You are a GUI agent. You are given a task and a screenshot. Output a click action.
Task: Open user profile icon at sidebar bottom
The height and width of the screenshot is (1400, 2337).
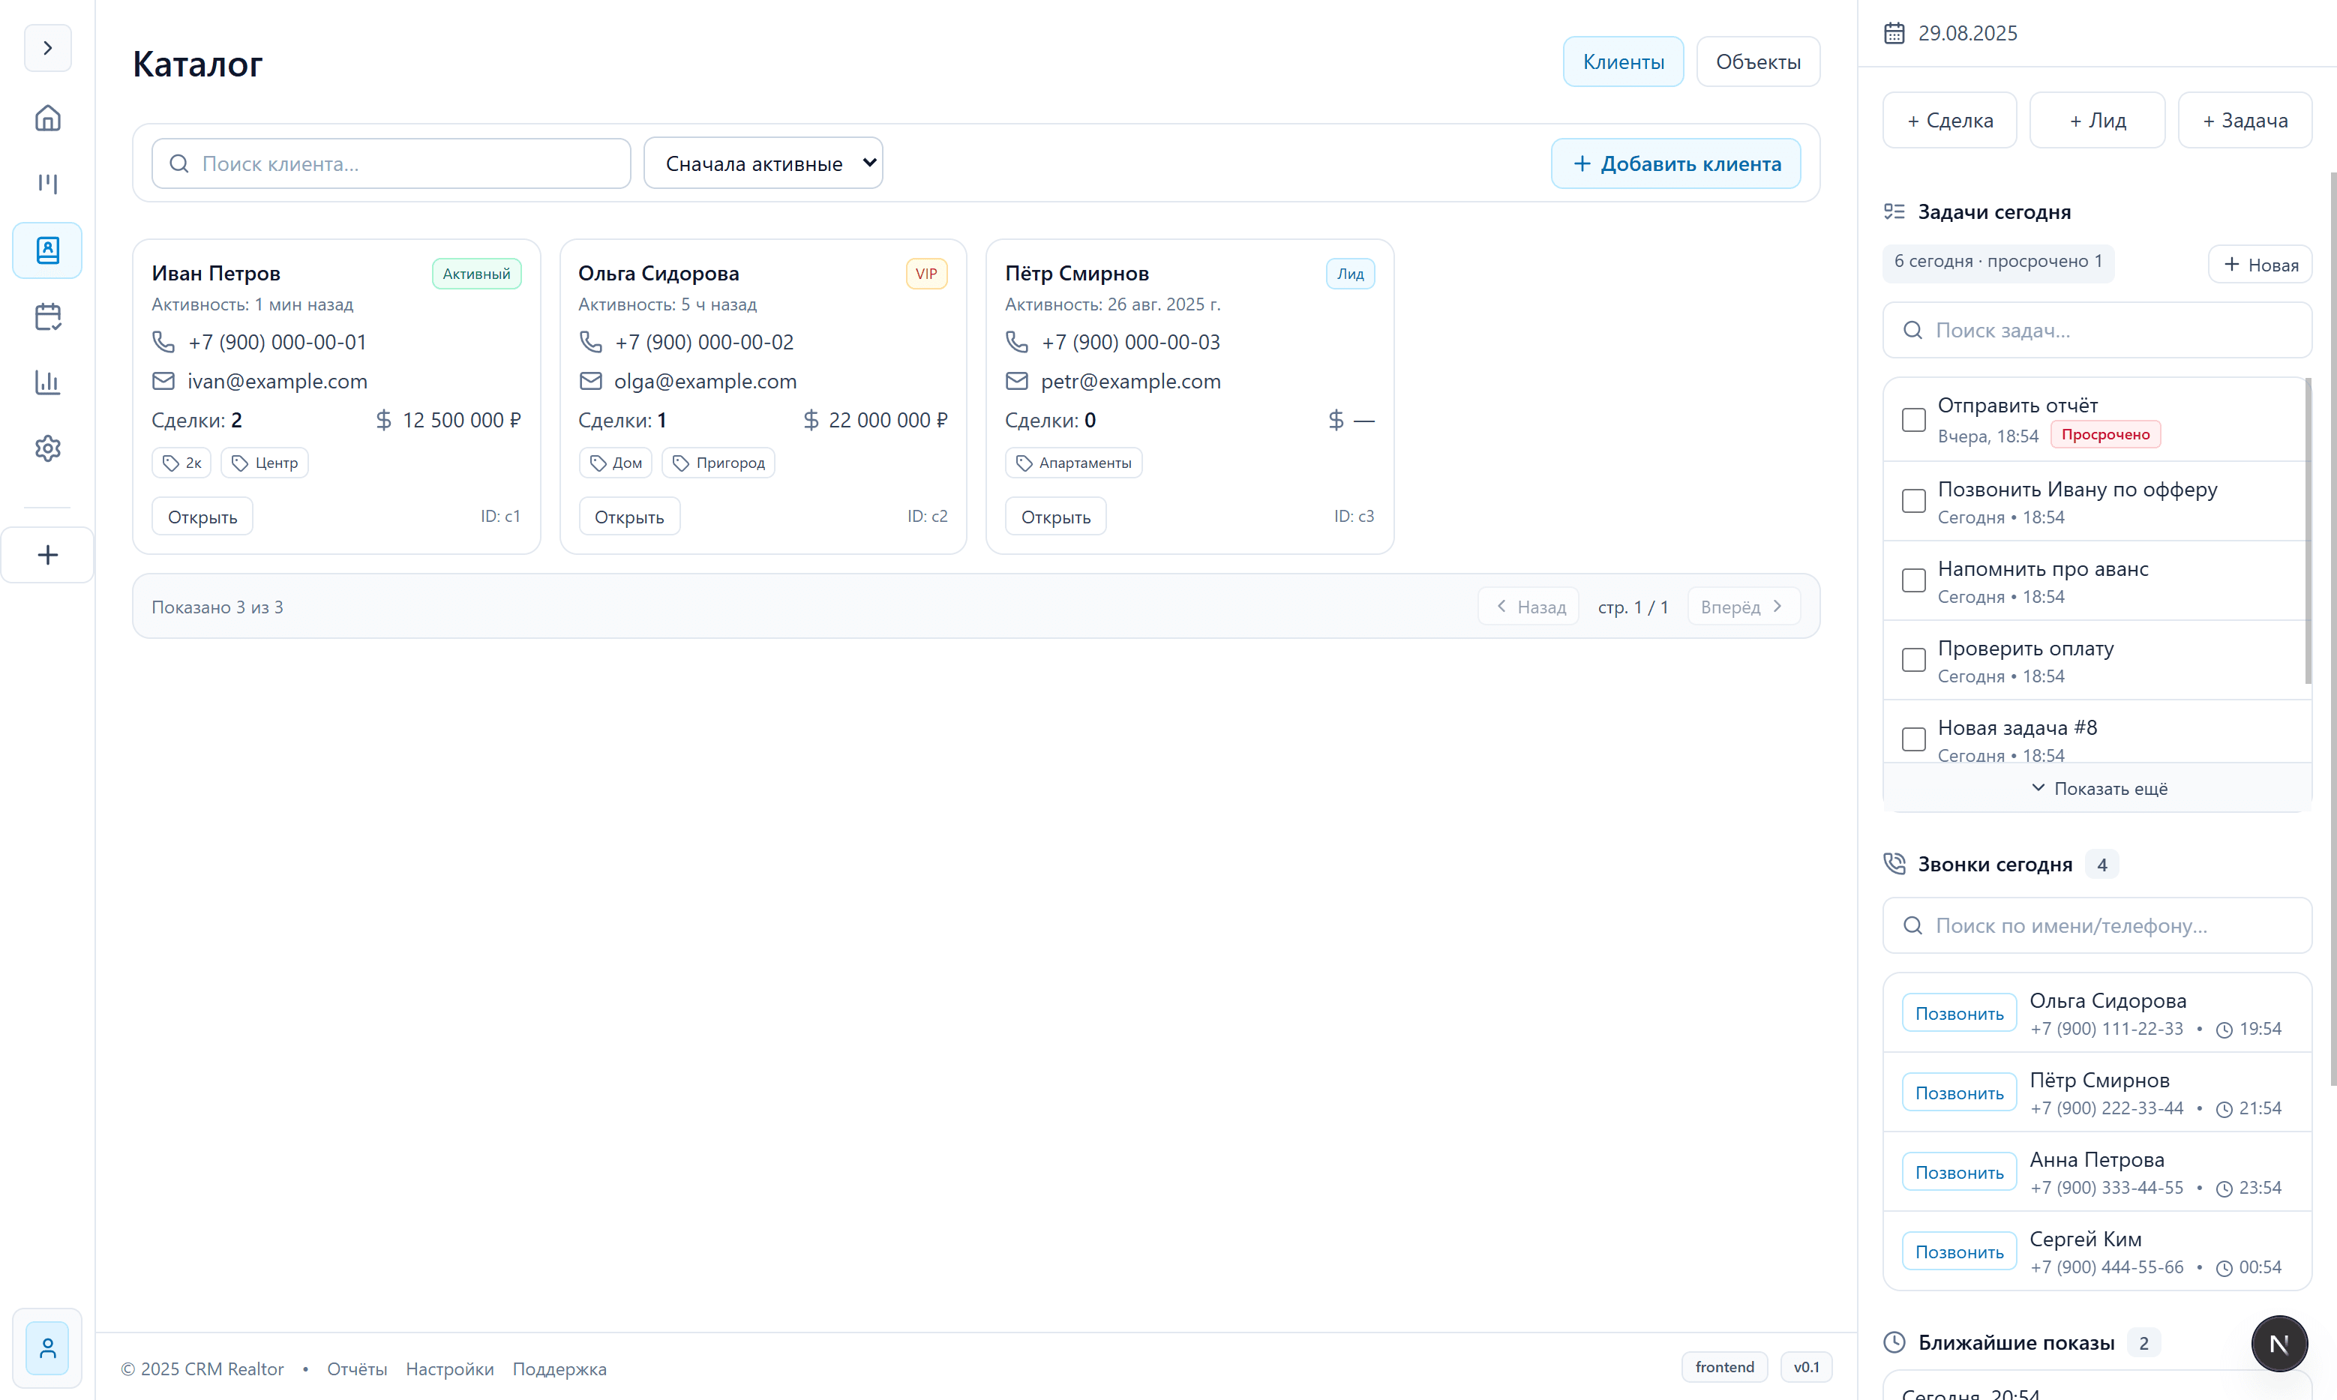(47, 1348)
